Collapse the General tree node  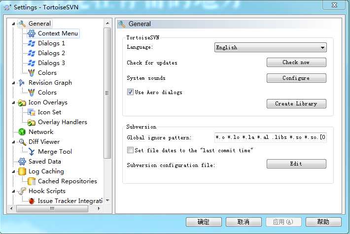pyautogui.click(x=14, y=24)
